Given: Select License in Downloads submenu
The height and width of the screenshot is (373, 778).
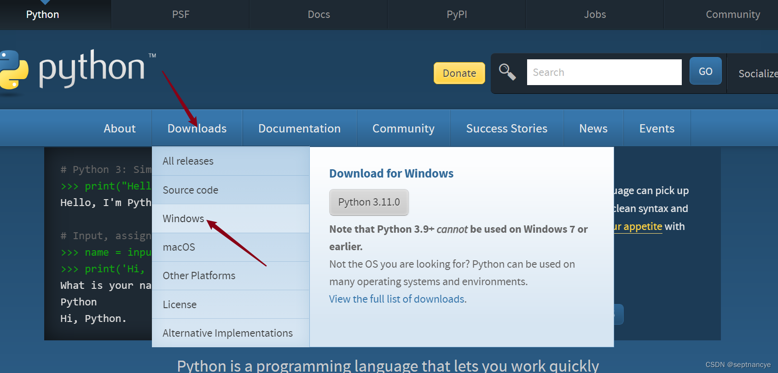Looking at the screenshot, I should coord(231,304).
